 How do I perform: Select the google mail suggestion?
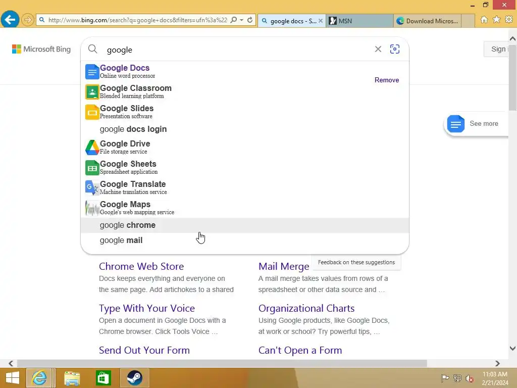[245, 240]
